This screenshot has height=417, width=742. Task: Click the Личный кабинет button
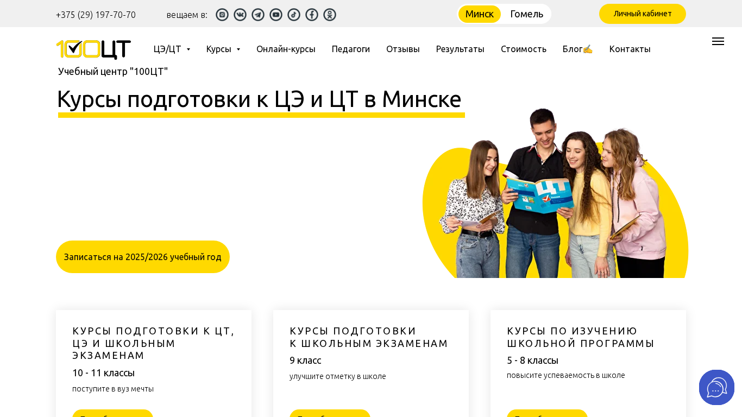[643, 14]
